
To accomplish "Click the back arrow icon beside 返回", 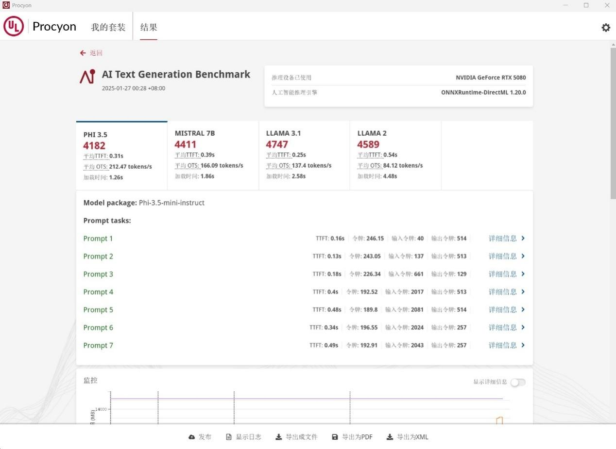I will [x=83, y=53].
